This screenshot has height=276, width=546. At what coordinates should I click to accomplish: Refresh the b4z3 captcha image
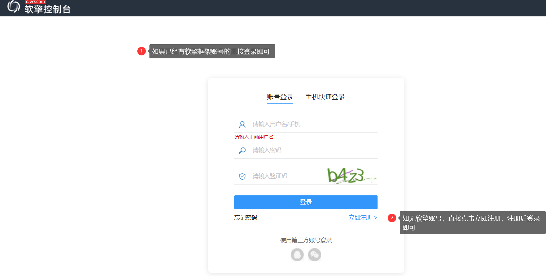click(x=351, y=175)
